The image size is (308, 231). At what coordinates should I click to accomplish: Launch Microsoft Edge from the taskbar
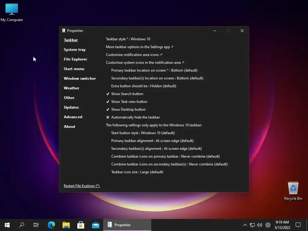coord(51,225)
